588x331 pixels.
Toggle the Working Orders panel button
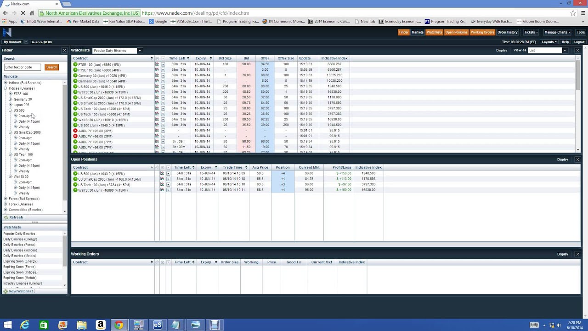click(x=482, y=32)
